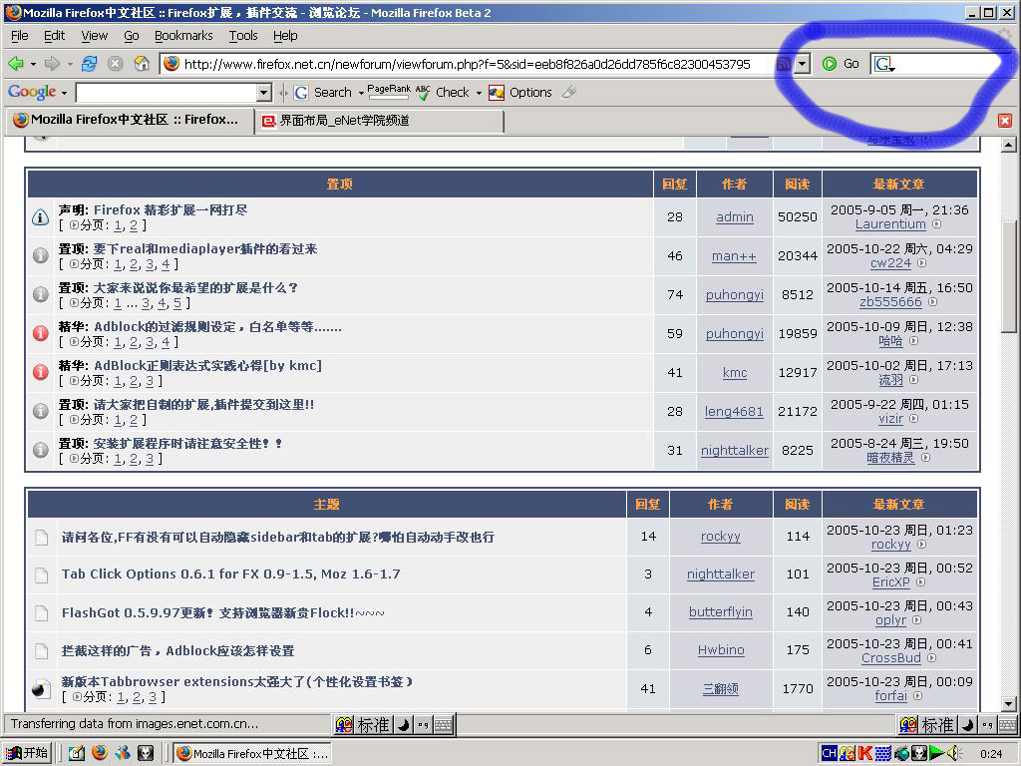
Task: Launch Firefox from the quick launch bar
Action: (100, 753)
